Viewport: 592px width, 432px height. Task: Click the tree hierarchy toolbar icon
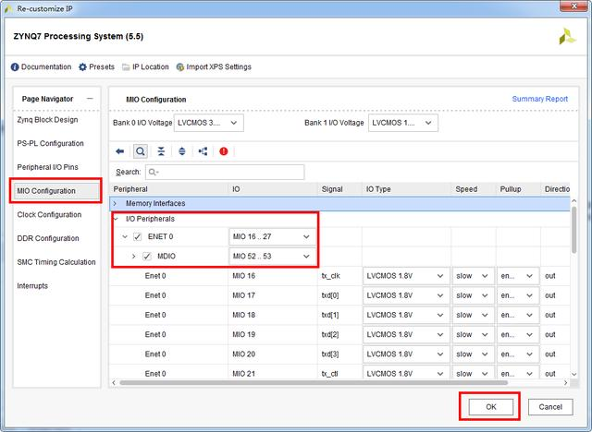203,151
